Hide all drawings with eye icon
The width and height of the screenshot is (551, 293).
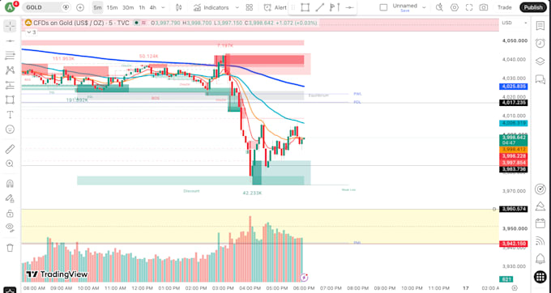tap(10, 227)
